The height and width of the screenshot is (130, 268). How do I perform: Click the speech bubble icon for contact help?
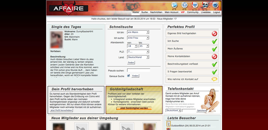[x=214, y=80]
